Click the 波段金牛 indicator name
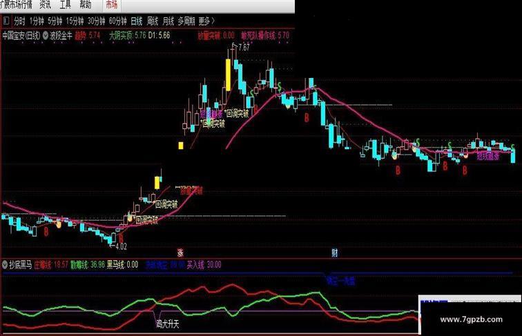Screen dimensions: 522x336 pos(61,36)
